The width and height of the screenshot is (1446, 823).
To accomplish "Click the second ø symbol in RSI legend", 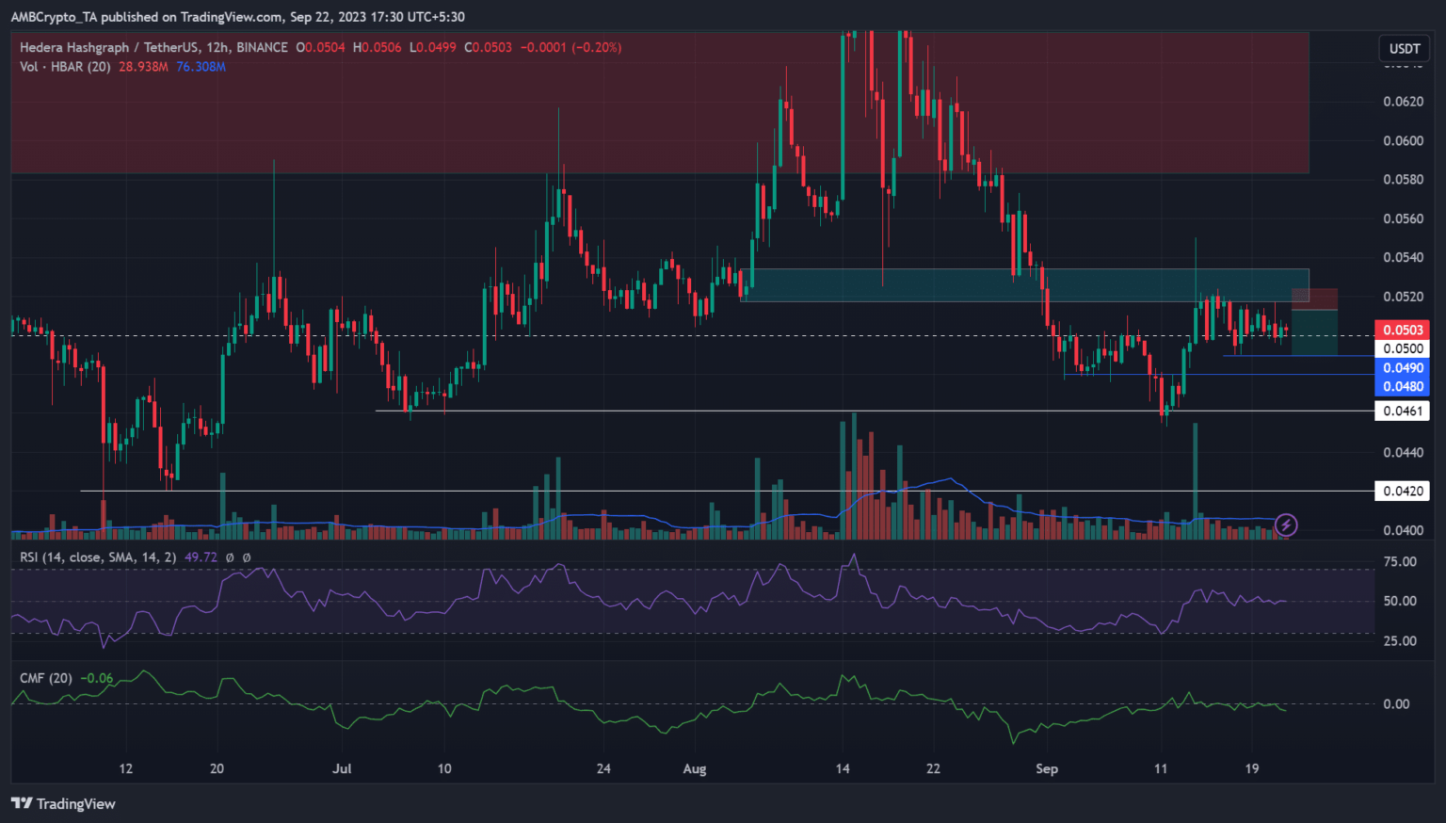I will [x=247, y=557].
